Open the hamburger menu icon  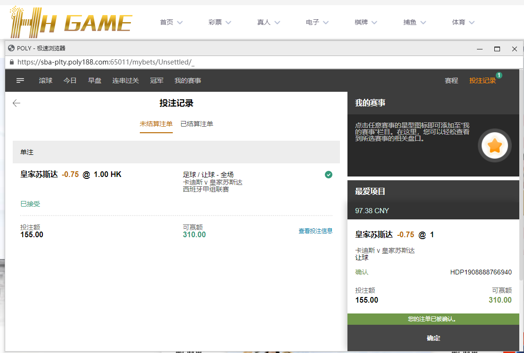coord(20,80)
